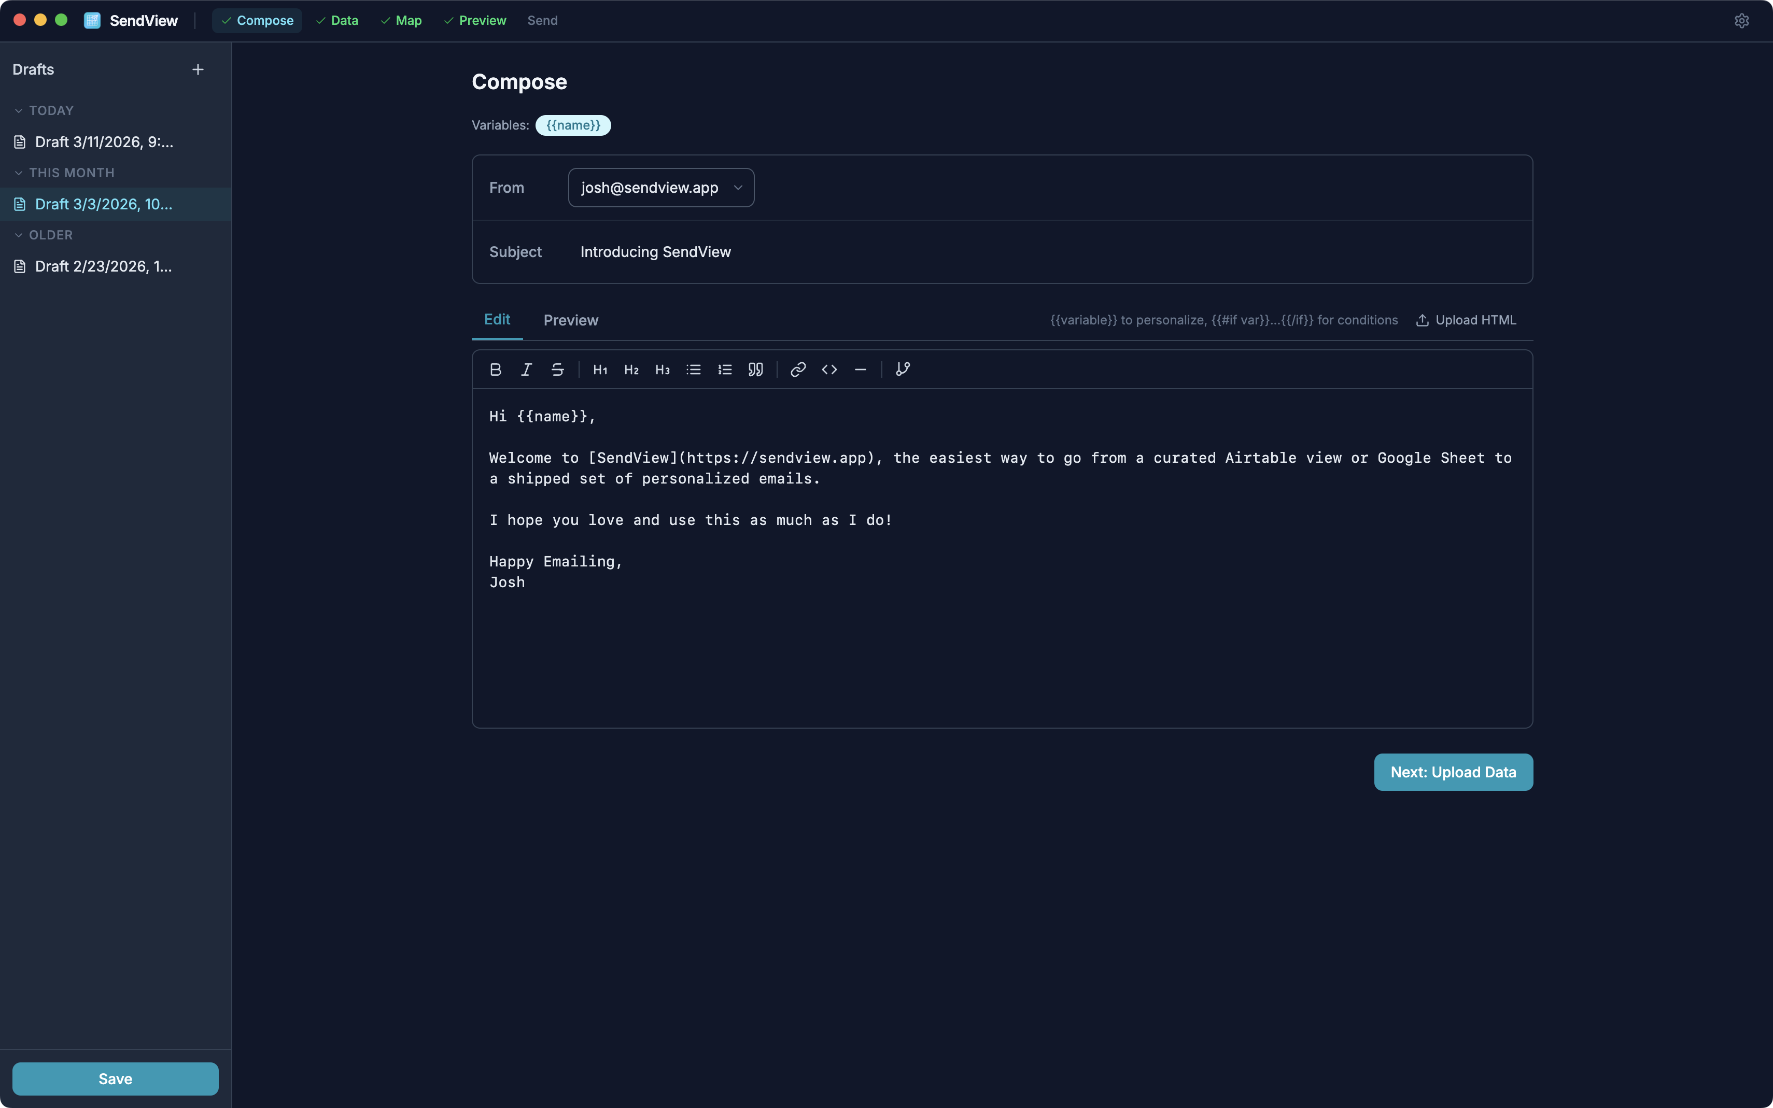Insert a blockquote
The width and height of the screenshot is (1773, 1108).
pyautogui.click(x=755, y=370)
